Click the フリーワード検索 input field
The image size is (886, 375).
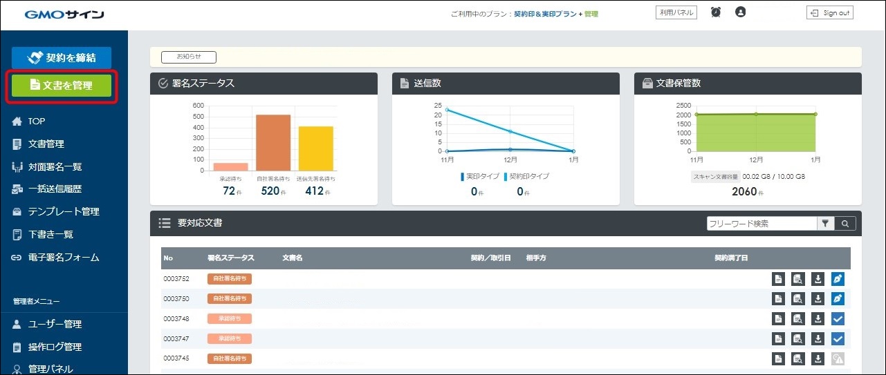click(762, 224)
